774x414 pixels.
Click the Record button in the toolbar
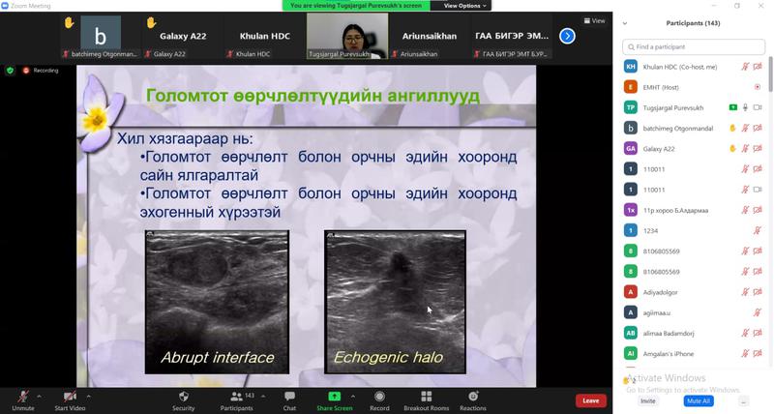coord(379,400)
